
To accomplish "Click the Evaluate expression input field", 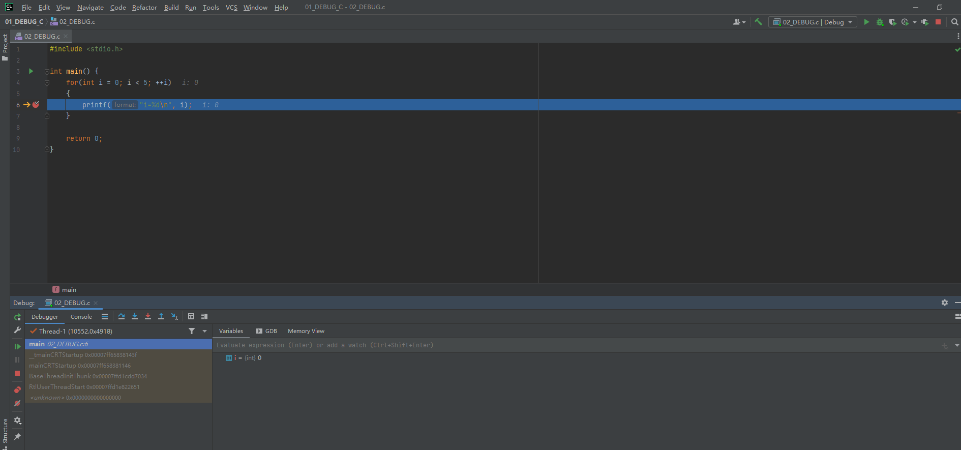I will tap(577, 345).
